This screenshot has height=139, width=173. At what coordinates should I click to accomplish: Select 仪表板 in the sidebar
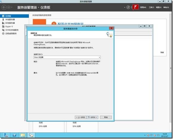14,16
